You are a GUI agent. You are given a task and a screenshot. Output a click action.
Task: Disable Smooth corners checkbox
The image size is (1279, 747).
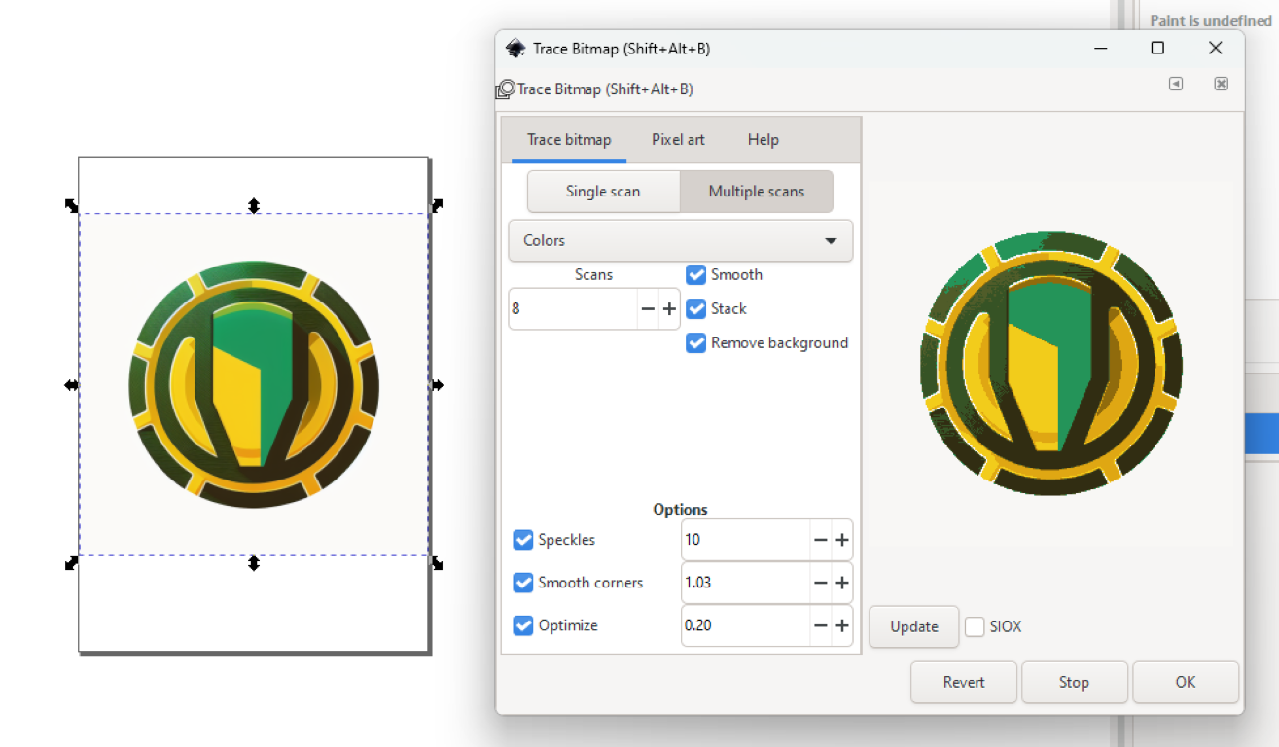(523, 583)
